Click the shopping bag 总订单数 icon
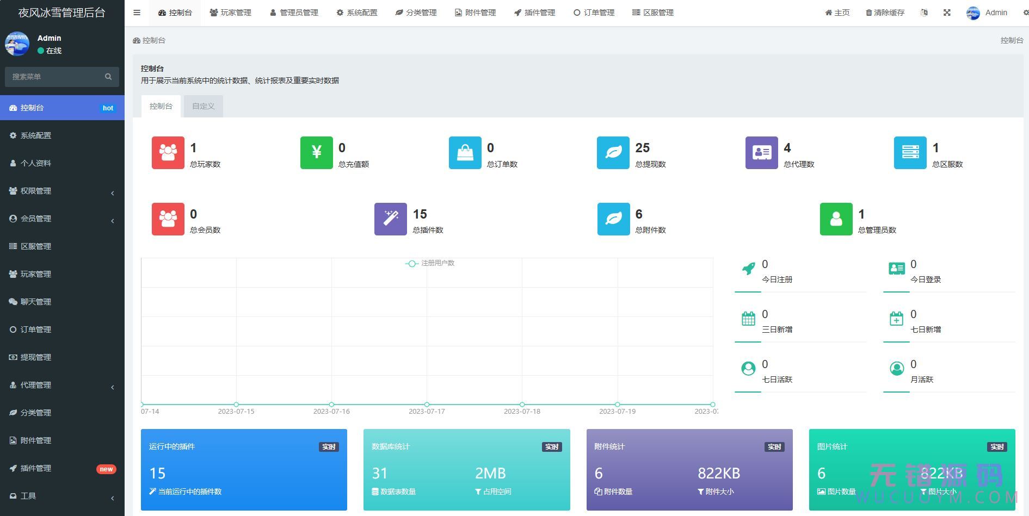 click(465, 153)
